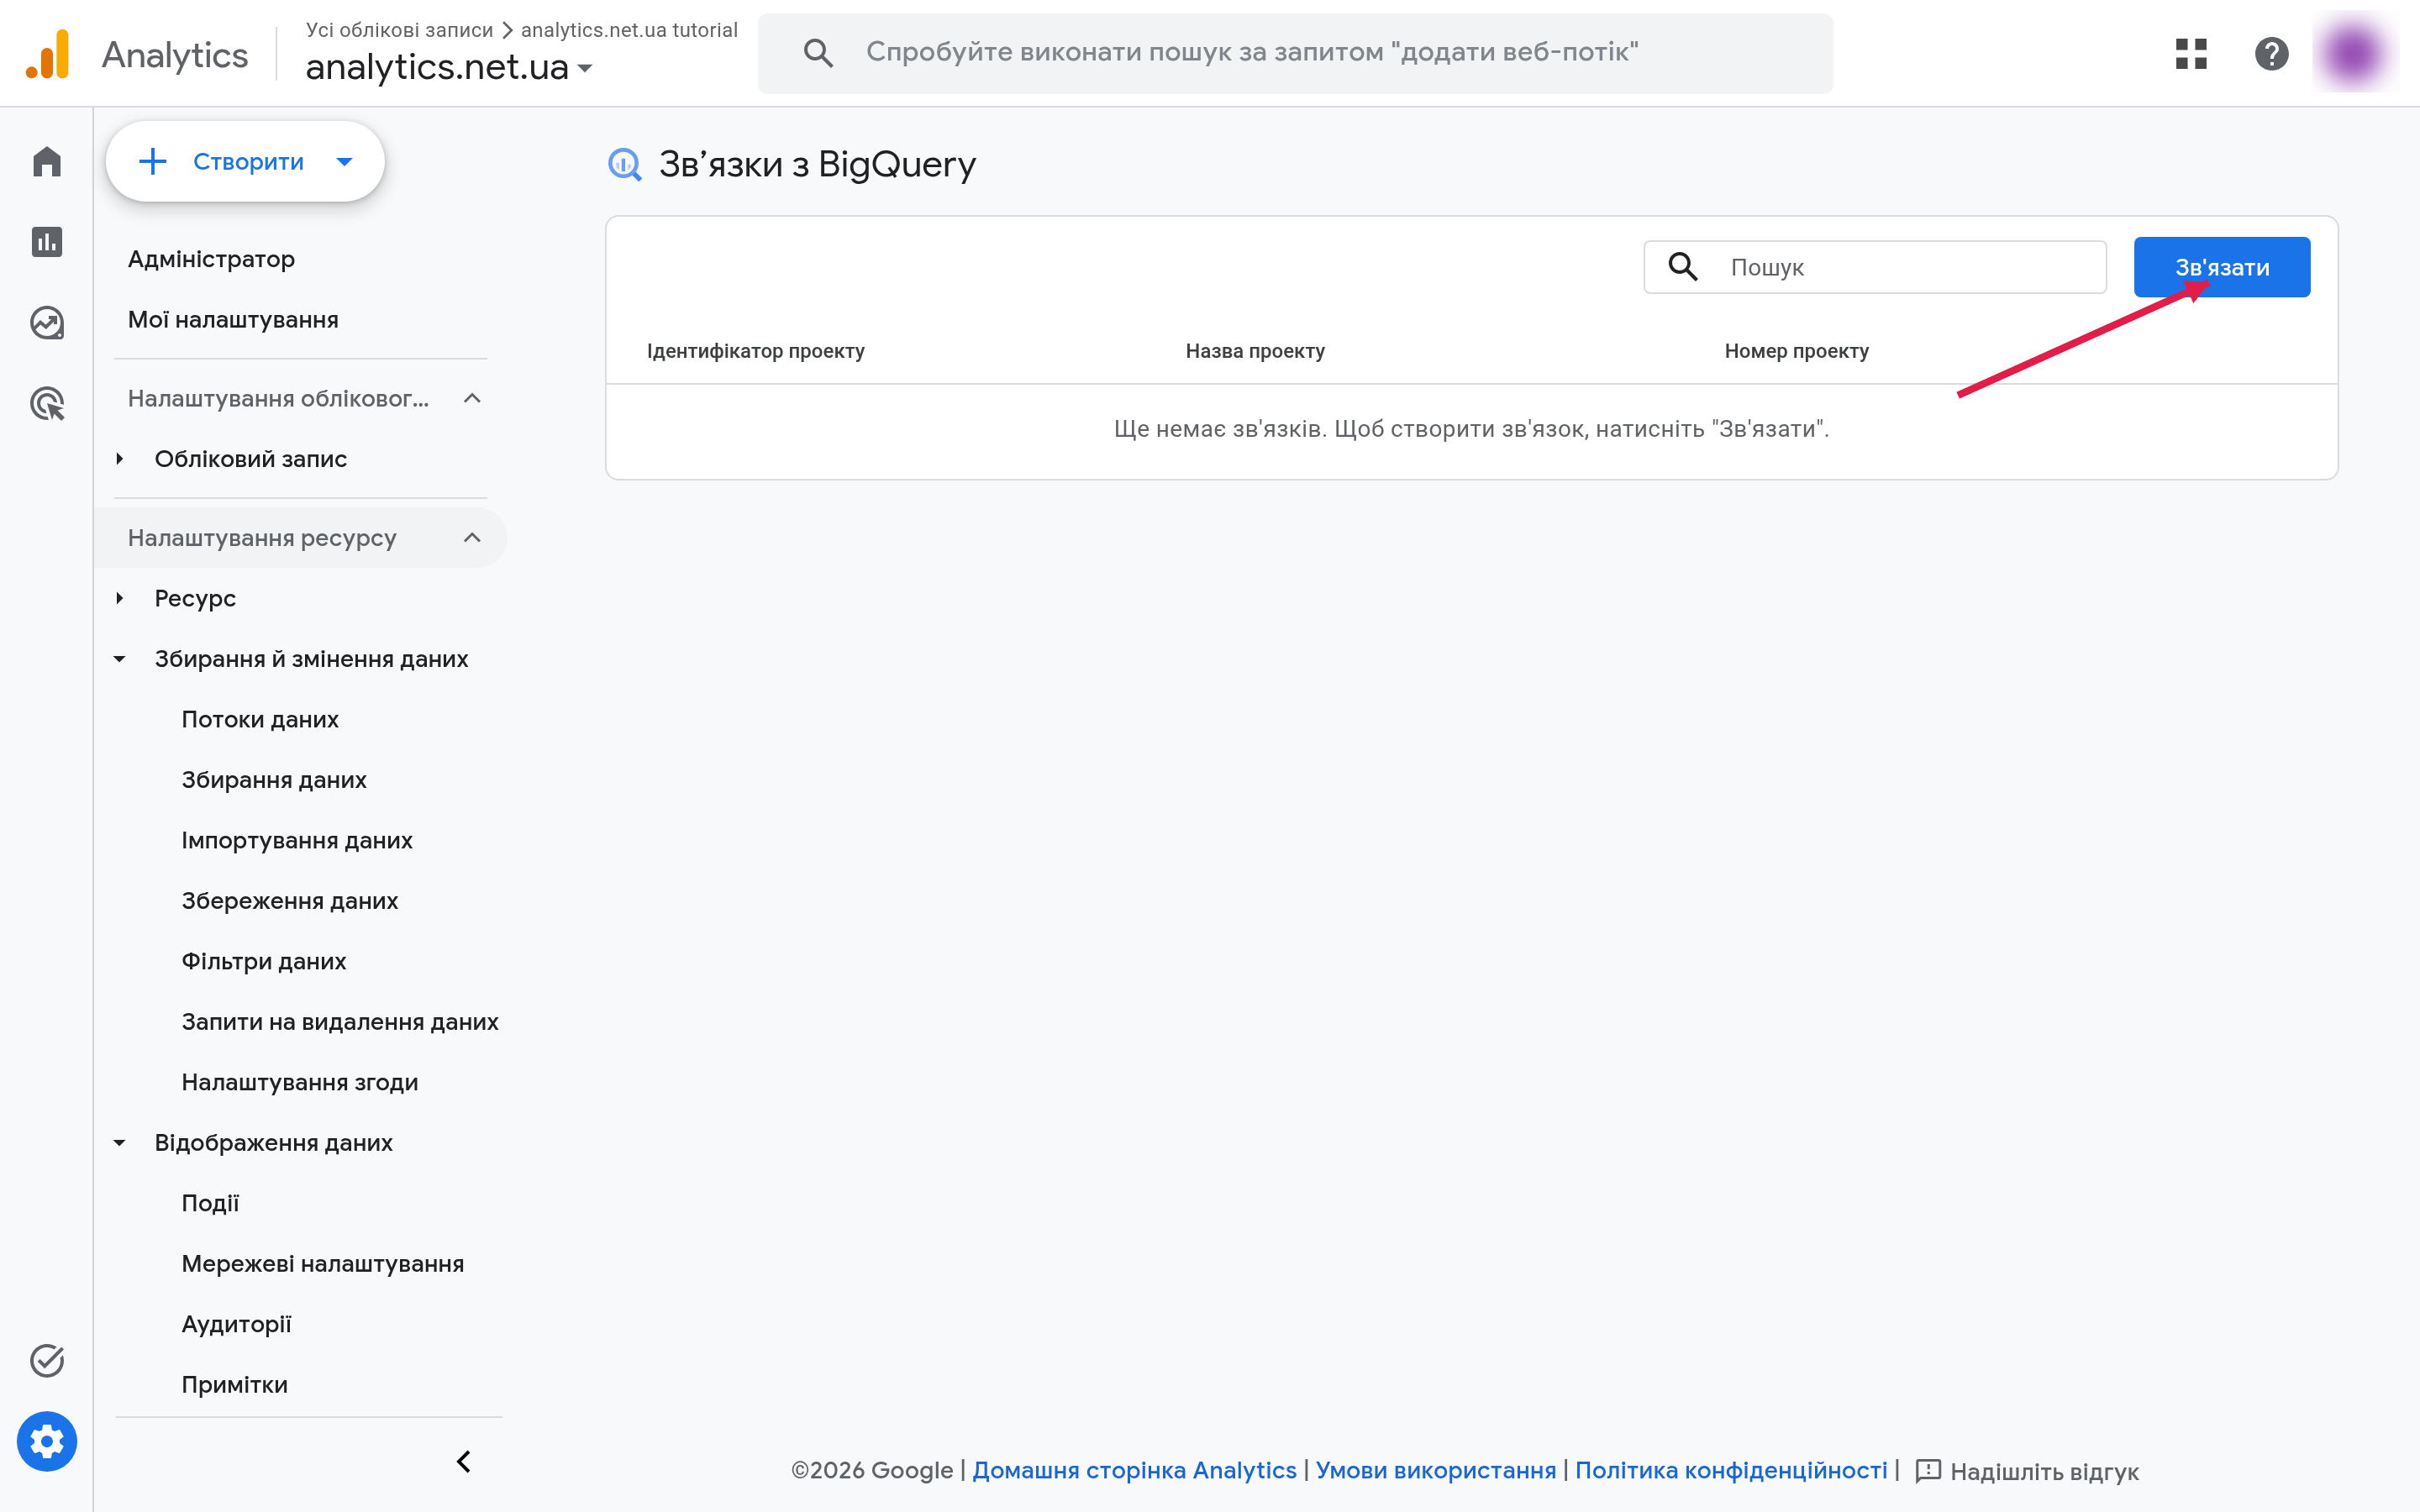Open Мережеві налаштування
Screen dimensions: 2420x1512
(x=323, y=1264)
